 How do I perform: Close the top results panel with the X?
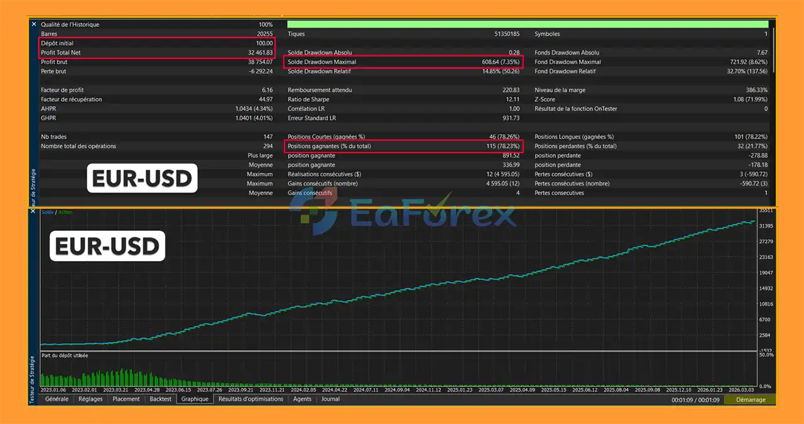click(x=34, y=24)
